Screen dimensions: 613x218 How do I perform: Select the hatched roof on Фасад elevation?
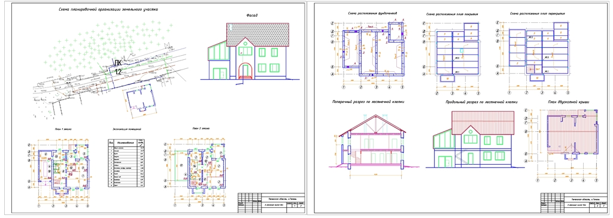click(257, 35)
